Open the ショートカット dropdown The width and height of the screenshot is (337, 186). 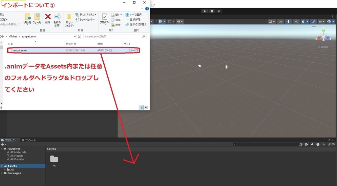[x=85, y=19]
